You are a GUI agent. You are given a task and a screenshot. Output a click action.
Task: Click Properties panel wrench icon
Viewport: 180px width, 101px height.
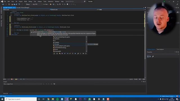pyautogui.click(x=153, y=56)
